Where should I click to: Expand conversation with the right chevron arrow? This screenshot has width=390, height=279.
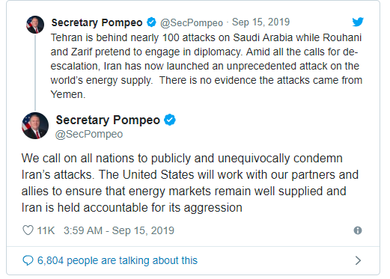358,260
